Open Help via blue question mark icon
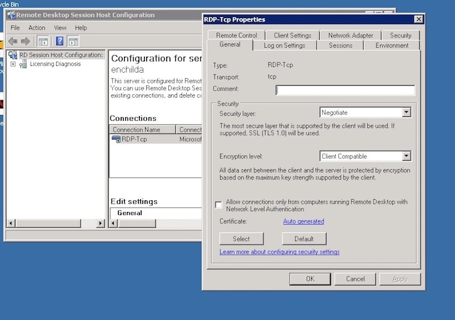 pyautogui.click(x=60, y=41)
